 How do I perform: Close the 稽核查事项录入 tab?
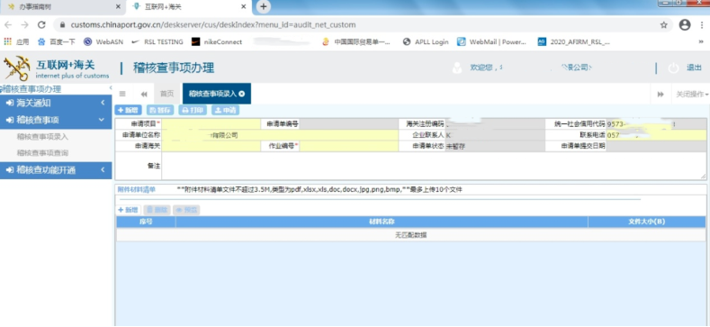tap(242, 94)
